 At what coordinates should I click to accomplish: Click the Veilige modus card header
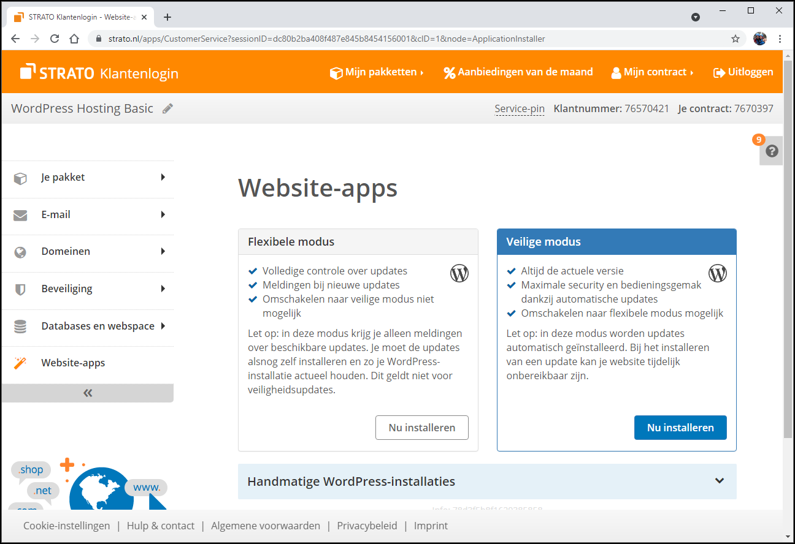[616, 242]
